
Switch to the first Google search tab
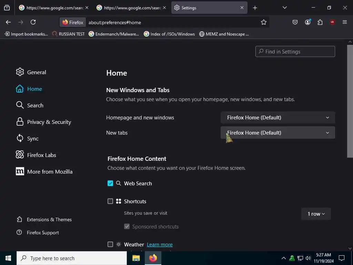(53, 8)
